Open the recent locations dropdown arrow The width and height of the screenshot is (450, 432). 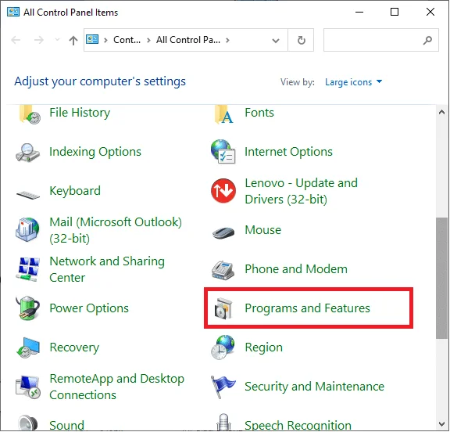[57, 40]
